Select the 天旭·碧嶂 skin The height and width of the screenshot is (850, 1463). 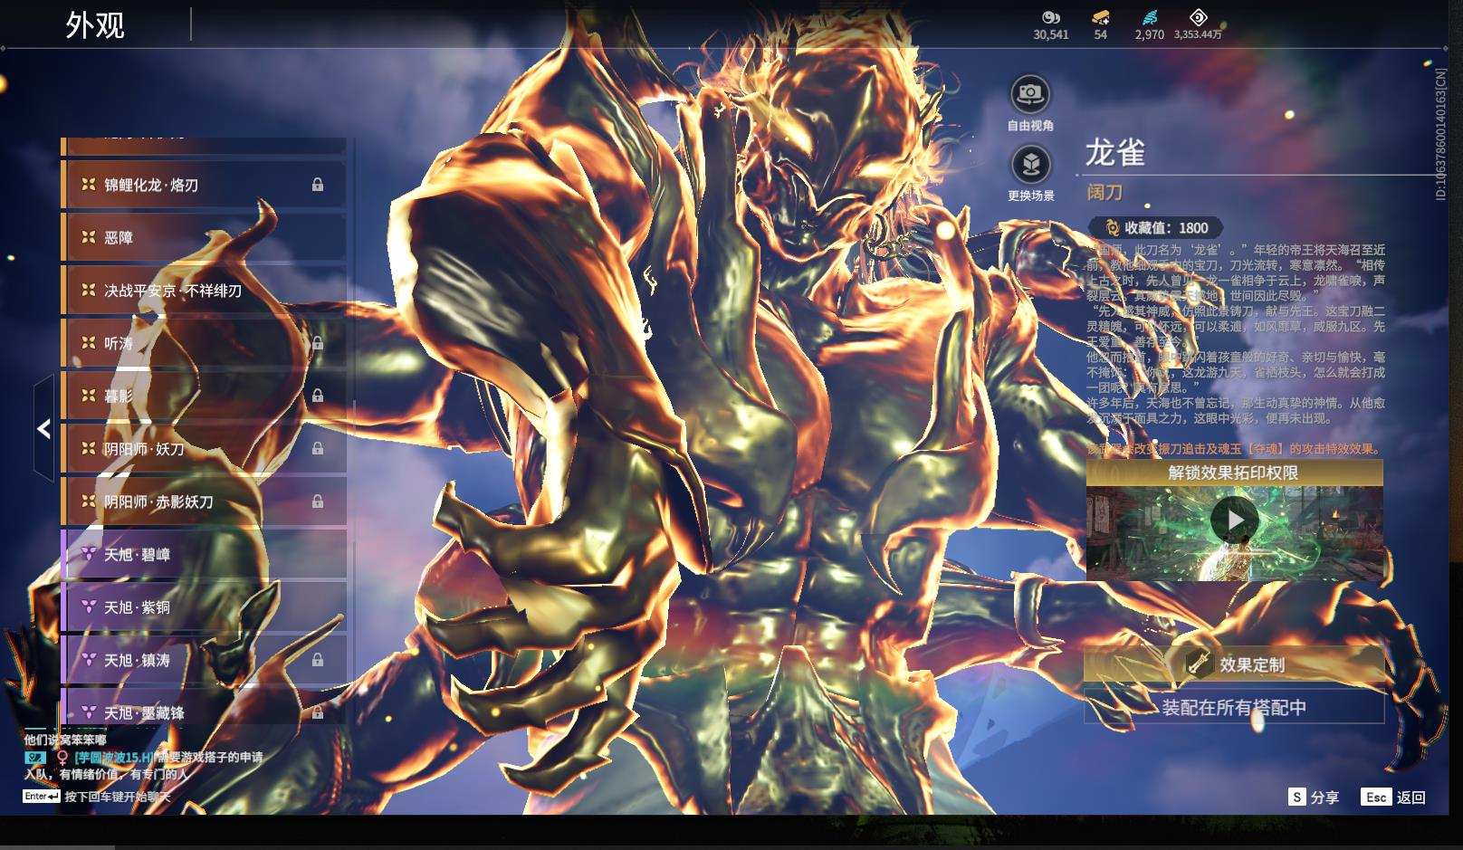pyautogui.click(x=205, y=554)
